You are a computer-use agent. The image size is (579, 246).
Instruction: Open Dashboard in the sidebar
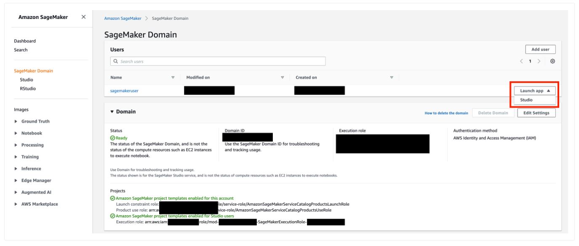pyautogui.click(x=25, y=41)
